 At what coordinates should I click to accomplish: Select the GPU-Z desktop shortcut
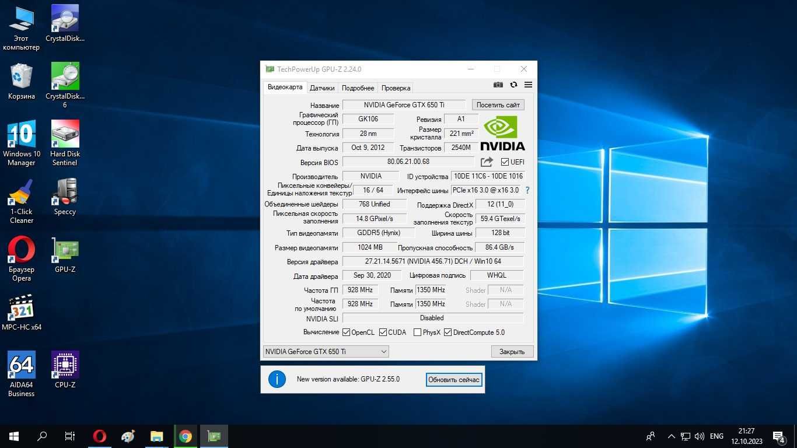[65, 254]
